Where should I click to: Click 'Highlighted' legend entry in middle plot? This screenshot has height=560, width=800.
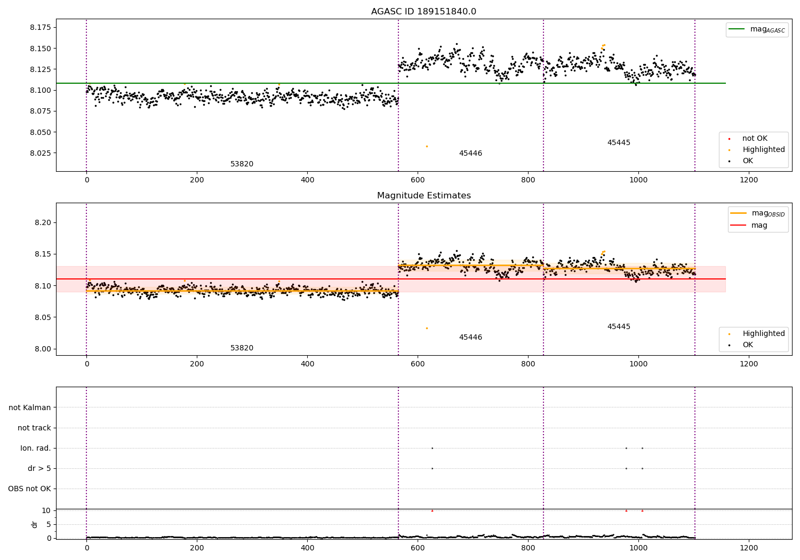757,333
